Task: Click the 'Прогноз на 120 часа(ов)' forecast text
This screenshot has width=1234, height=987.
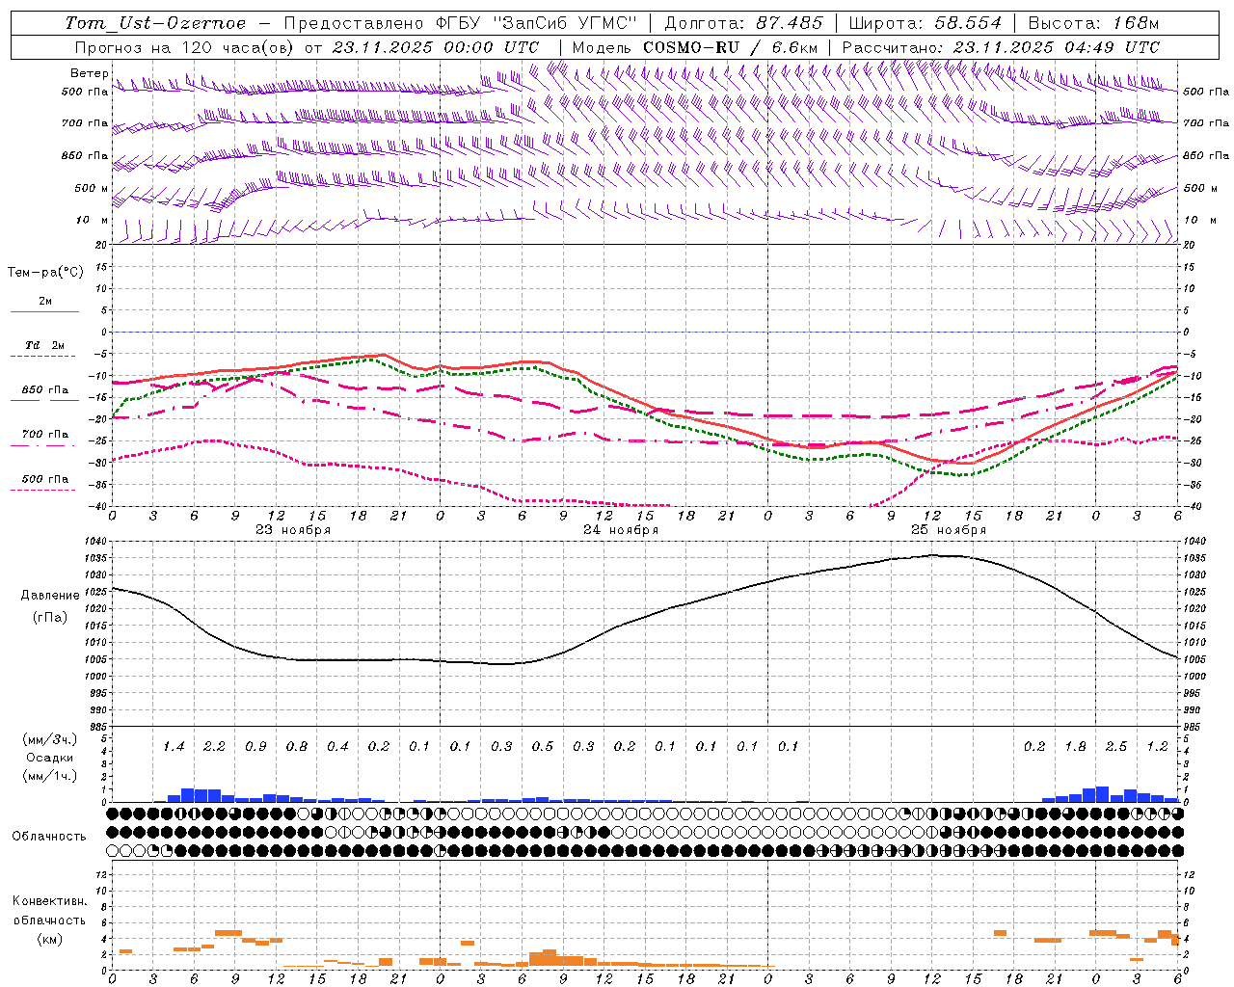Action: 185,47
